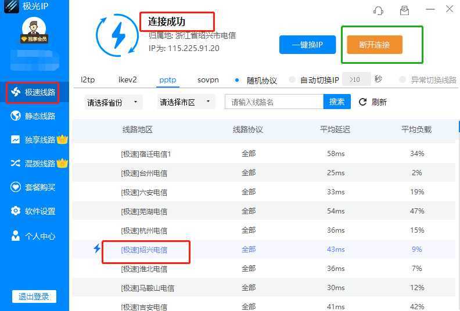
Task: Select the [极速]芜湖电信 line row
Action: [264, 211]
